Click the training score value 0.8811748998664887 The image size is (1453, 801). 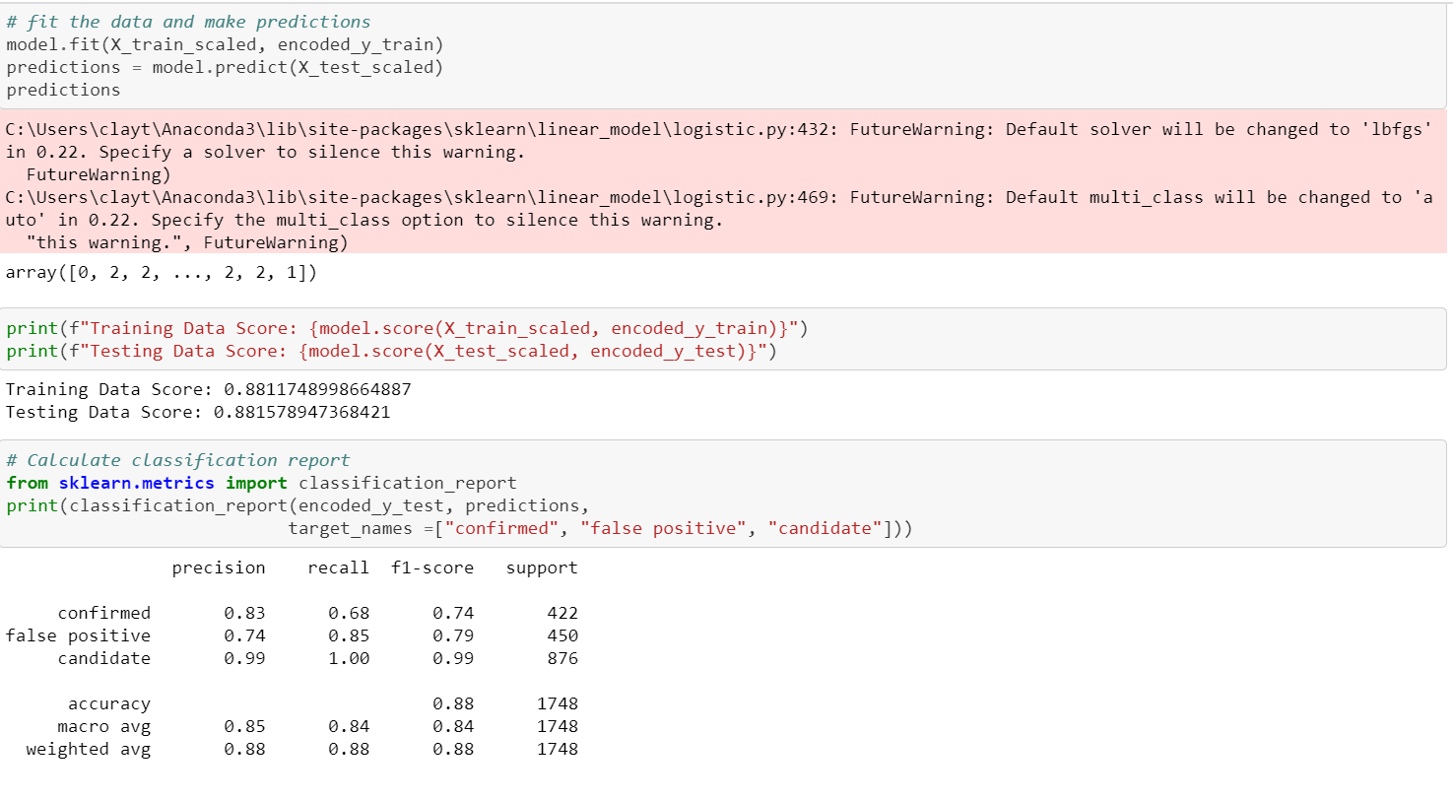click(317, 389)
